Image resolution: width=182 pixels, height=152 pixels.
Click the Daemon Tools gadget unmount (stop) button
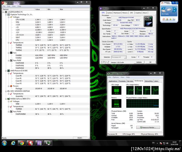[x=163, y=11]
